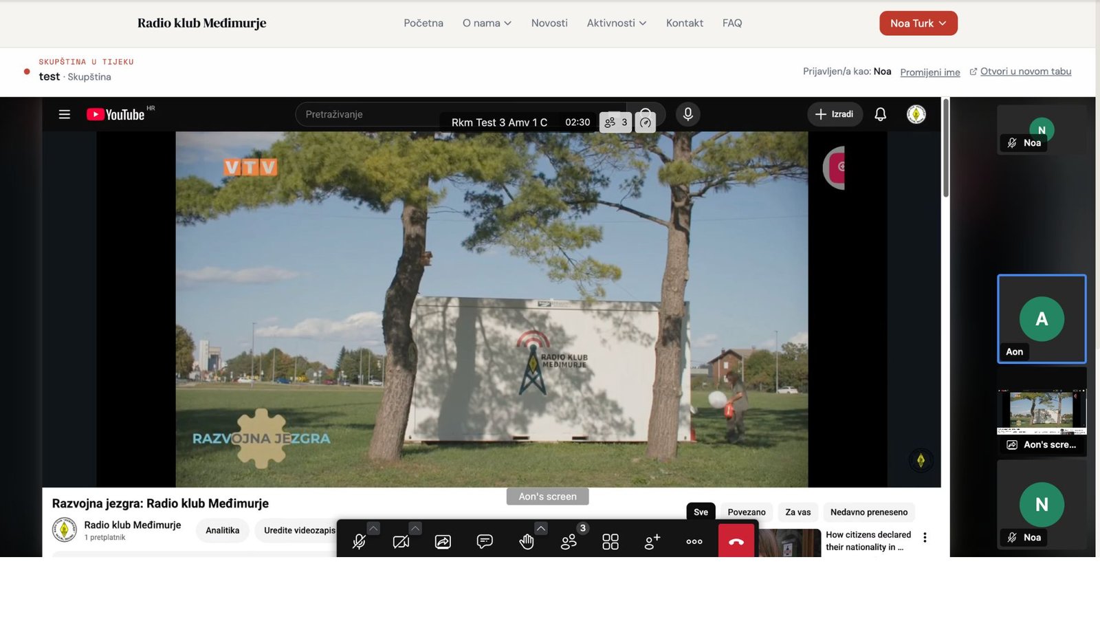
Task: Open the YouTube account avatar menu
Action: click(916, 114)
